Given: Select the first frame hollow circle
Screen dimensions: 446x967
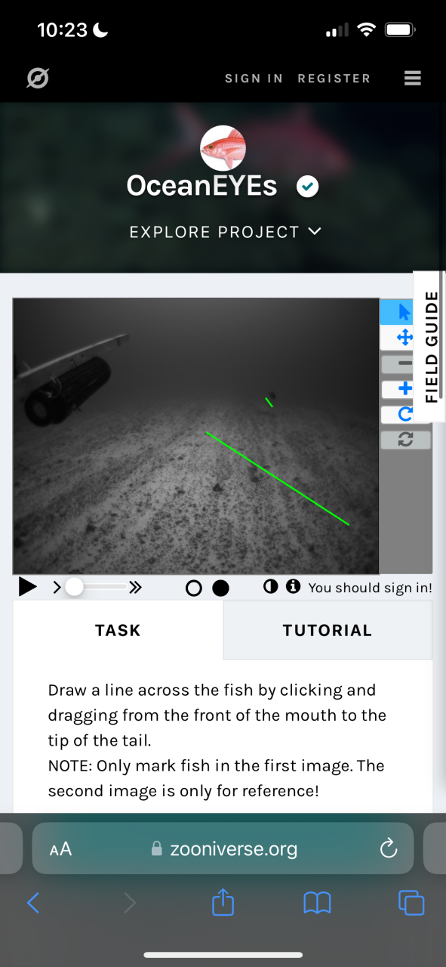Looking at the screenshot, I should (193, 588).
